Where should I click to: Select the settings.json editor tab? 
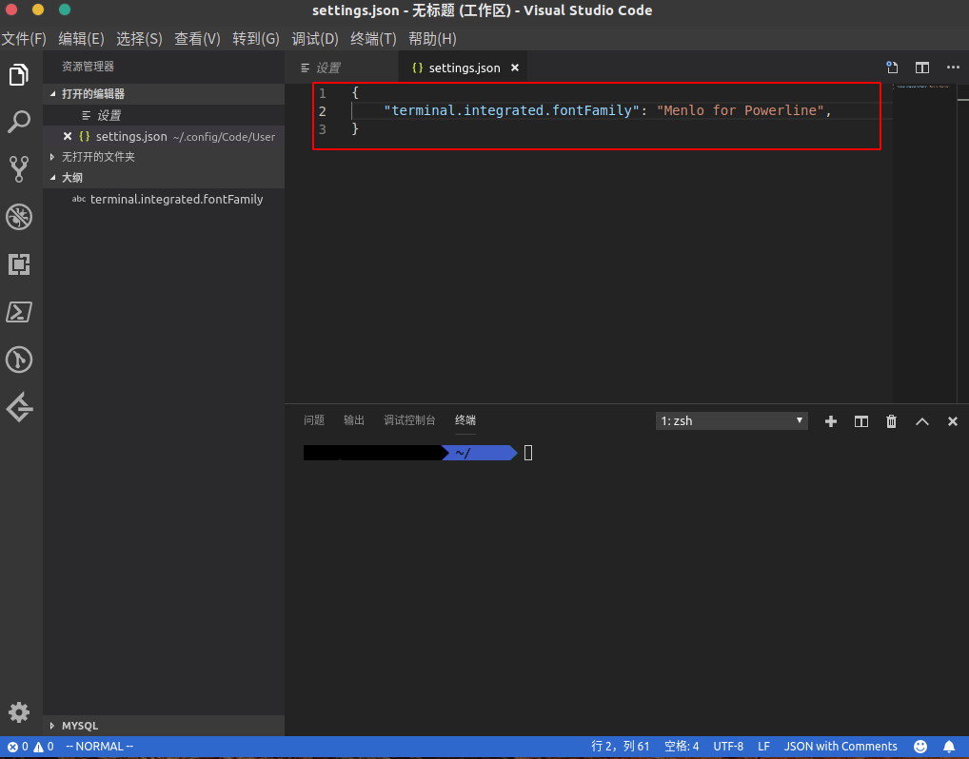click(463, 68)
